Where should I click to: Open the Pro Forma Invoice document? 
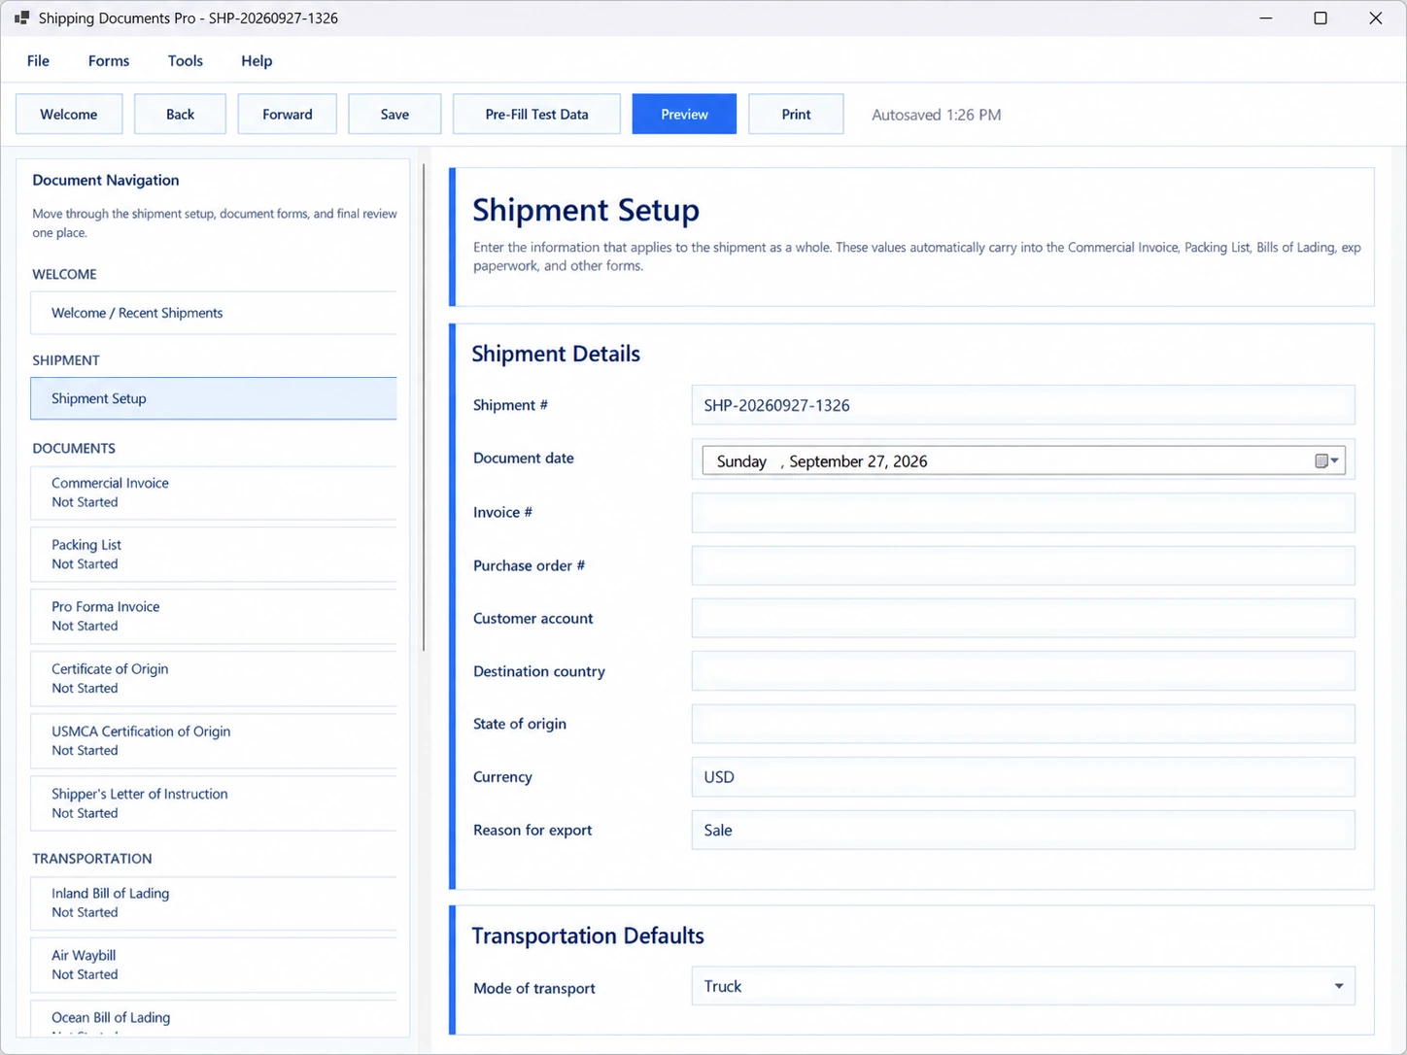(x=214, y=616)
